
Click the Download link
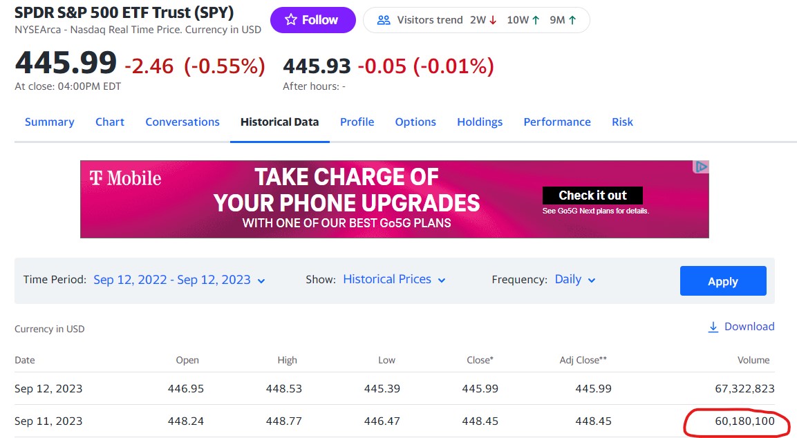(x=749, y=327)
